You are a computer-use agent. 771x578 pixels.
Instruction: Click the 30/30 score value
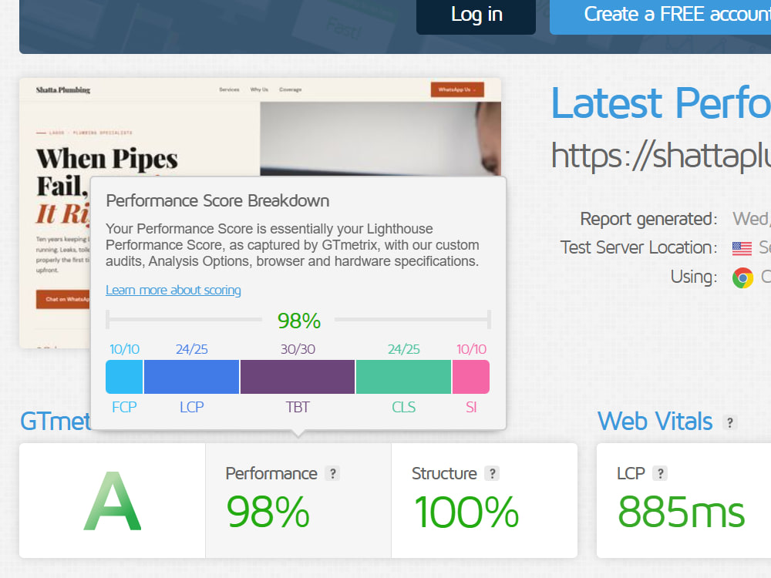[298, 349]
